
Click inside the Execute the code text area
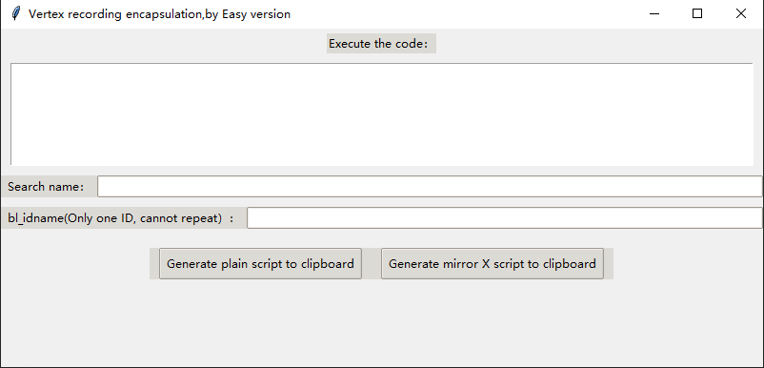click(382, 114)
